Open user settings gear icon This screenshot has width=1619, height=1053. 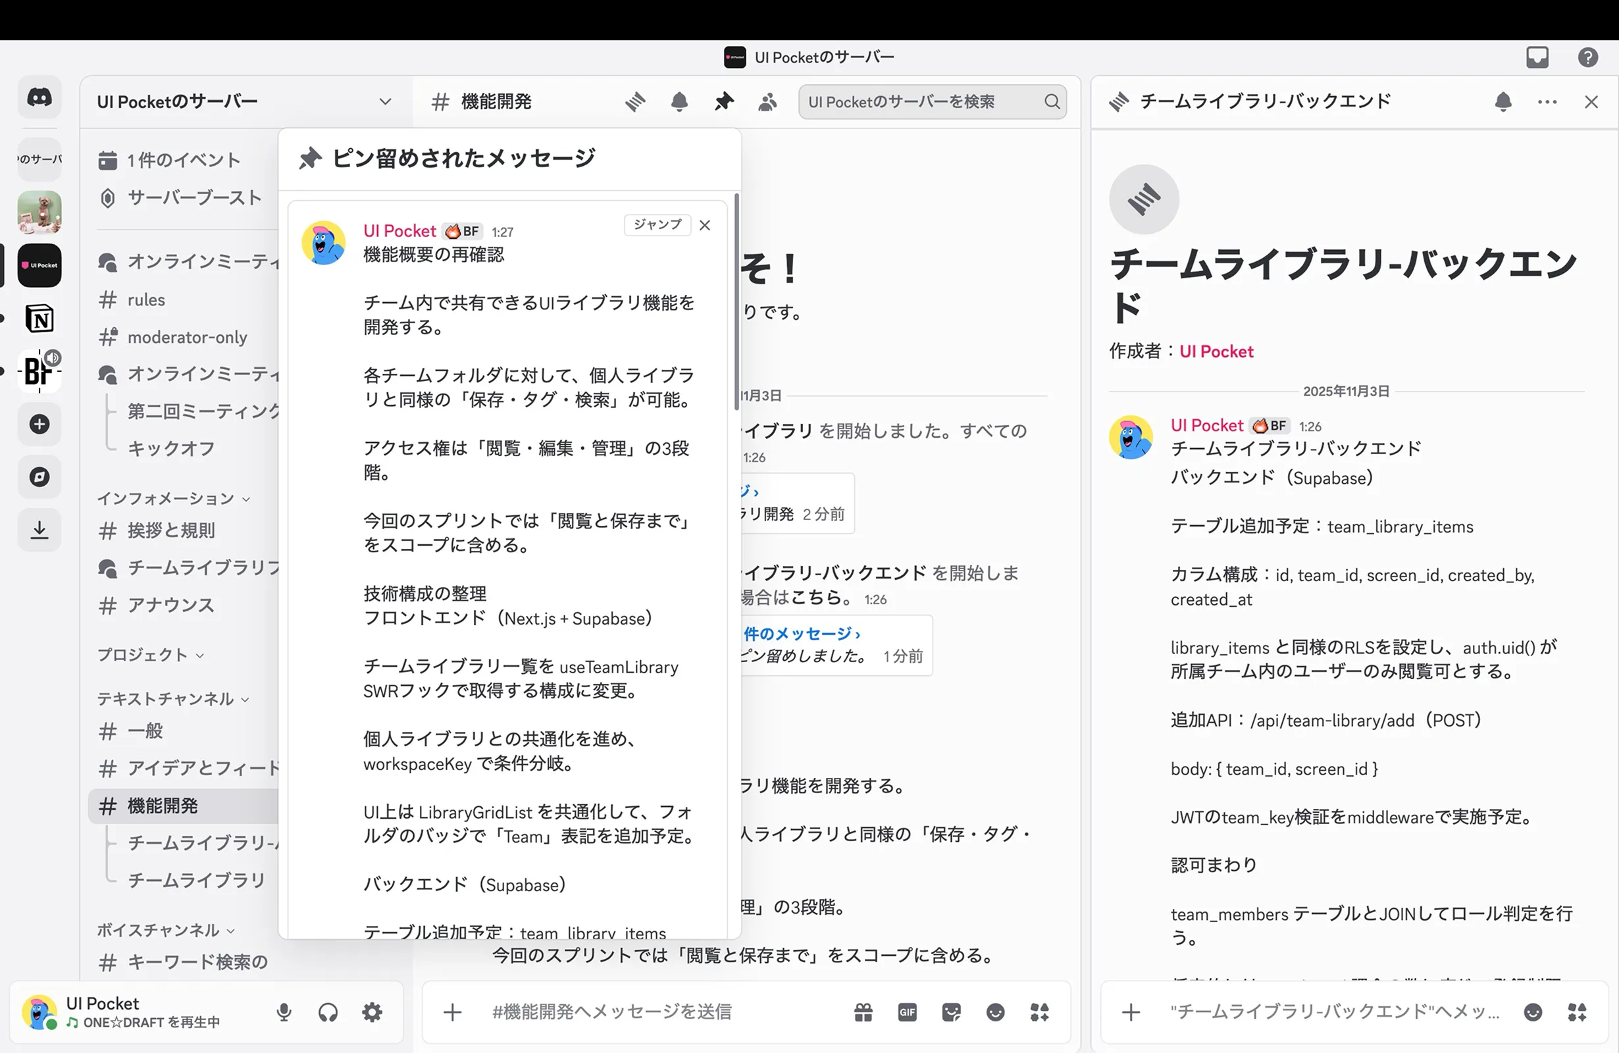pos(372,1013)
